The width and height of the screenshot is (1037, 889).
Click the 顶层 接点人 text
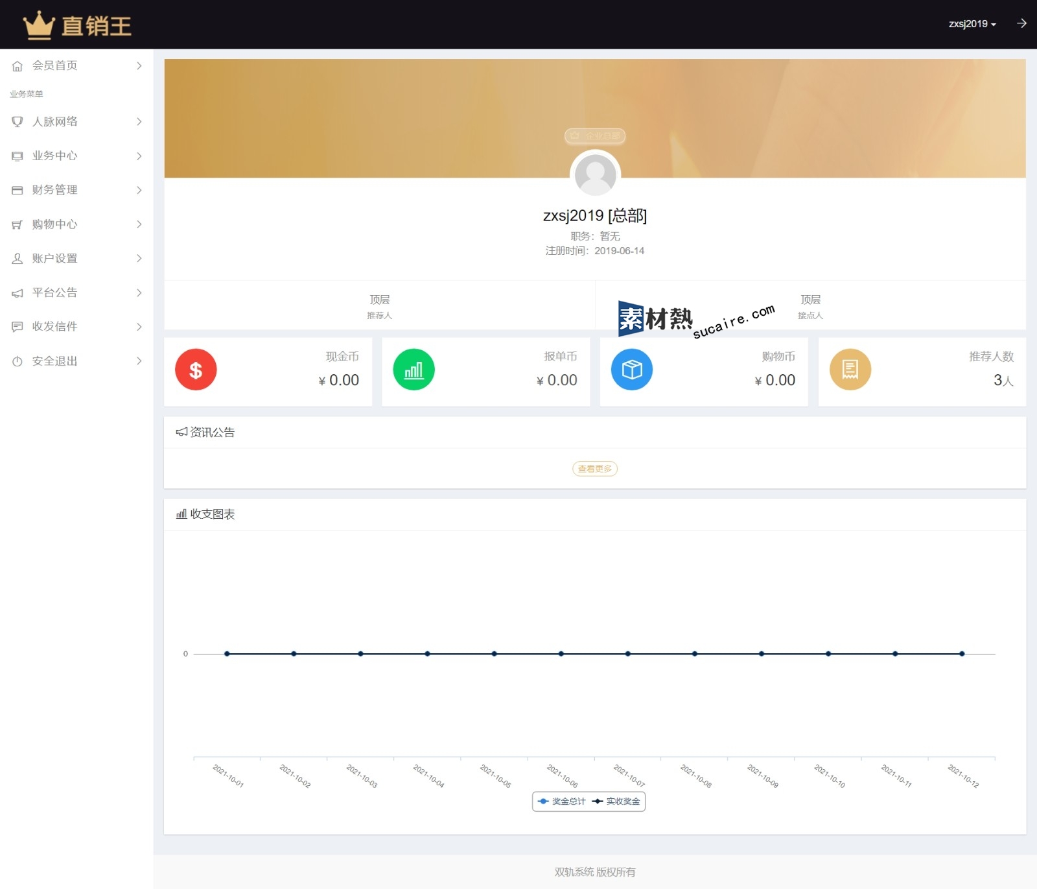tap(810, 307)
